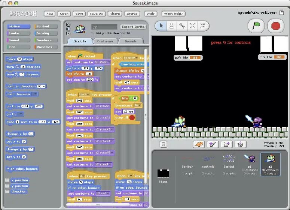Click the red stop sign in stop all block
The image size is (290, 210).
[x=132, y=117]
